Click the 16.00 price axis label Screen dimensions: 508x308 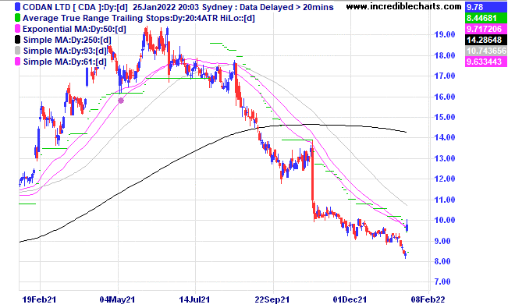[x=445, y=97]
